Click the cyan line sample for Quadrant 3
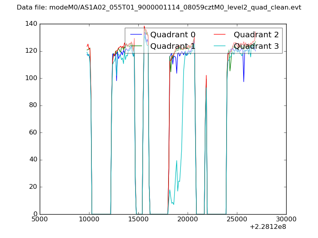 [x=220, y=46]
